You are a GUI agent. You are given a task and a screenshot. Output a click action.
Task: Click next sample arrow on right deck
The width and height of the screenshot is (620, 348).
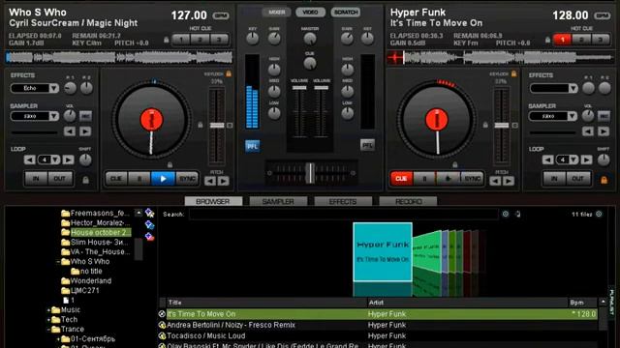(x=604, y=131)
